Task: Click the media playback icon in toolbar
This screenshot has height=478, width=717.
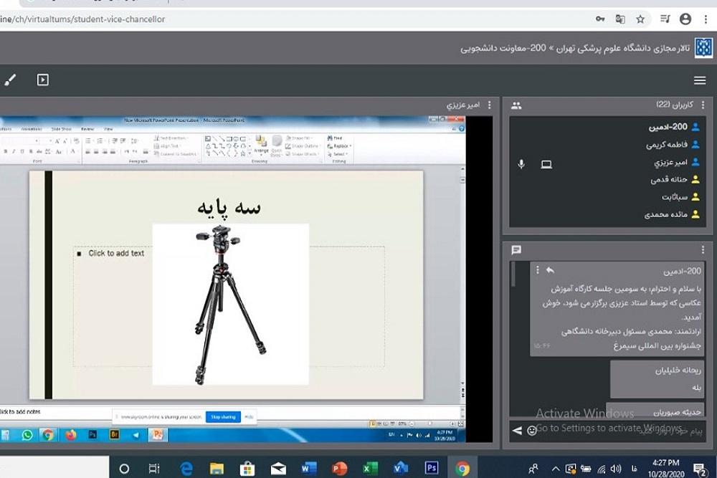Action: tap(43, 80)
